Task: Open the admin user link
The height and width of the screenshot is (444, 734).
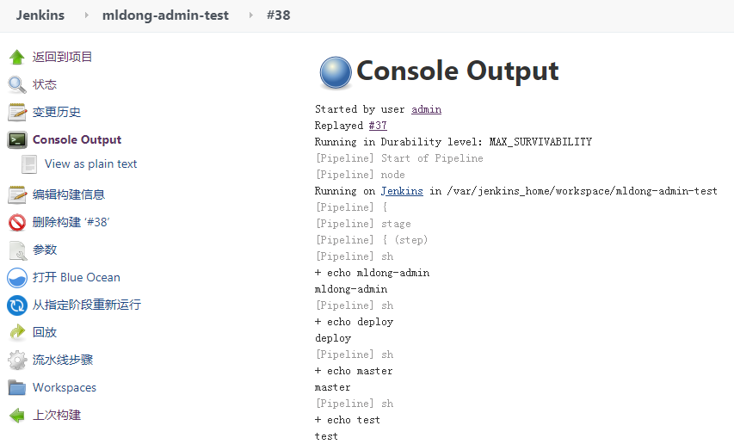Action: 426,109
